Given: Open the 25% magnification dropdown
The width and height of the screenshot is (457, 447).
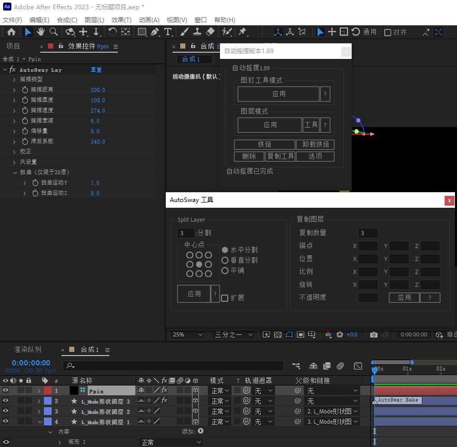Looking at the screenshot, I should tap(187, 335).
